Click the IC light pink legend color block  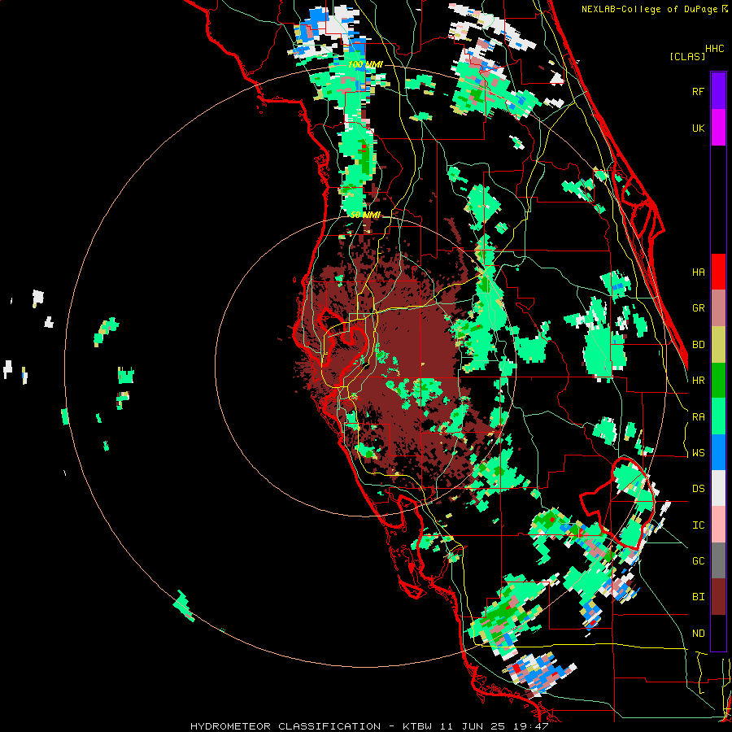[718, 525]
